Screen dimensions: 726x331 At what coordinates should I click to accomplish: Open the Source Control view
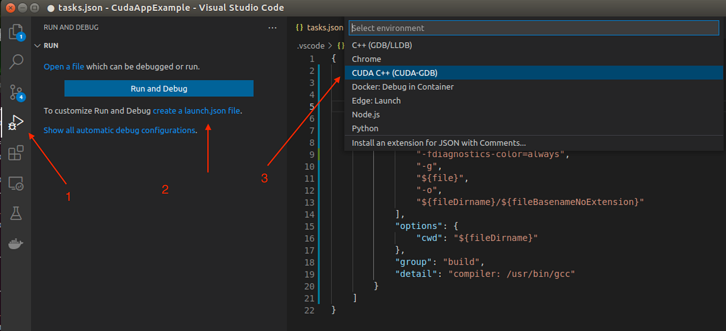[x=16, y=92]
